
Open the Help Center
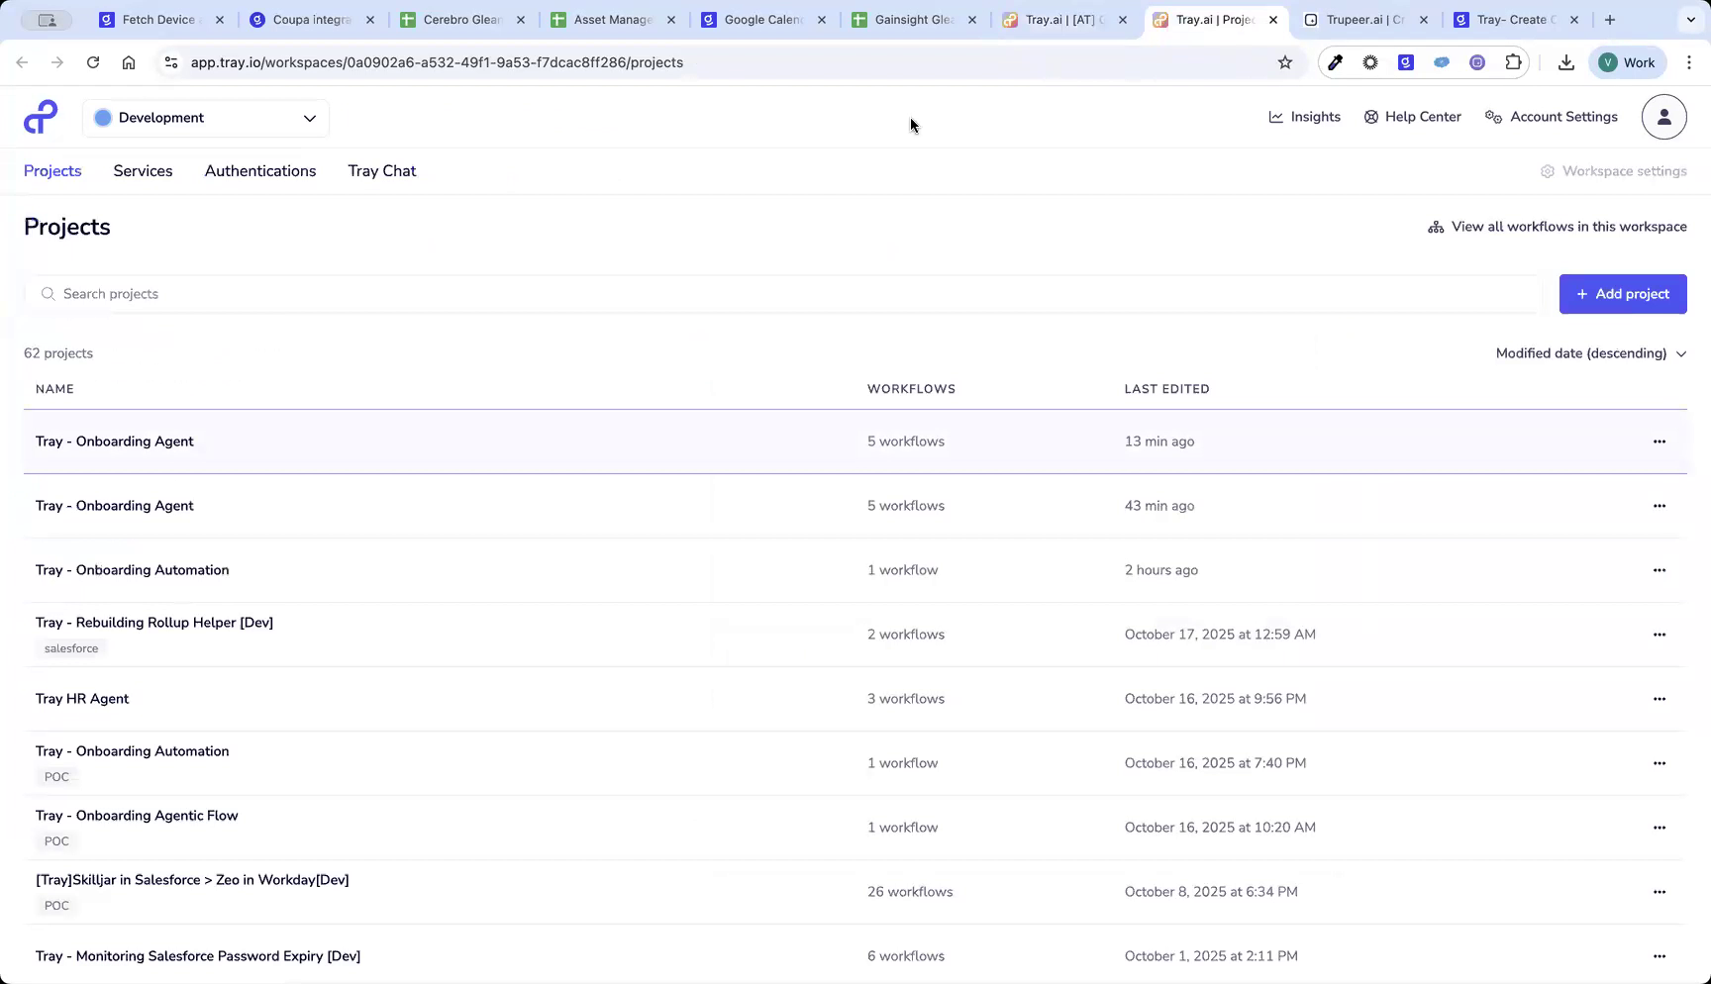(1412, 117)
